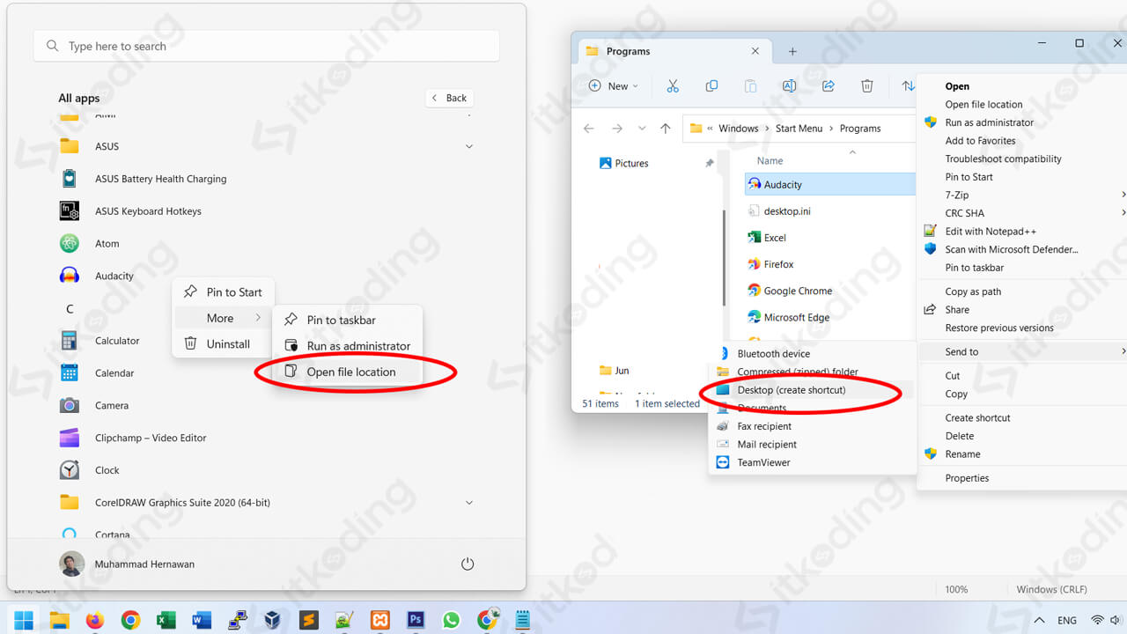Screen dimensions: 1127x634
Task: Select the Google Chrome shortcut file
Action: (x=797, y=291)
